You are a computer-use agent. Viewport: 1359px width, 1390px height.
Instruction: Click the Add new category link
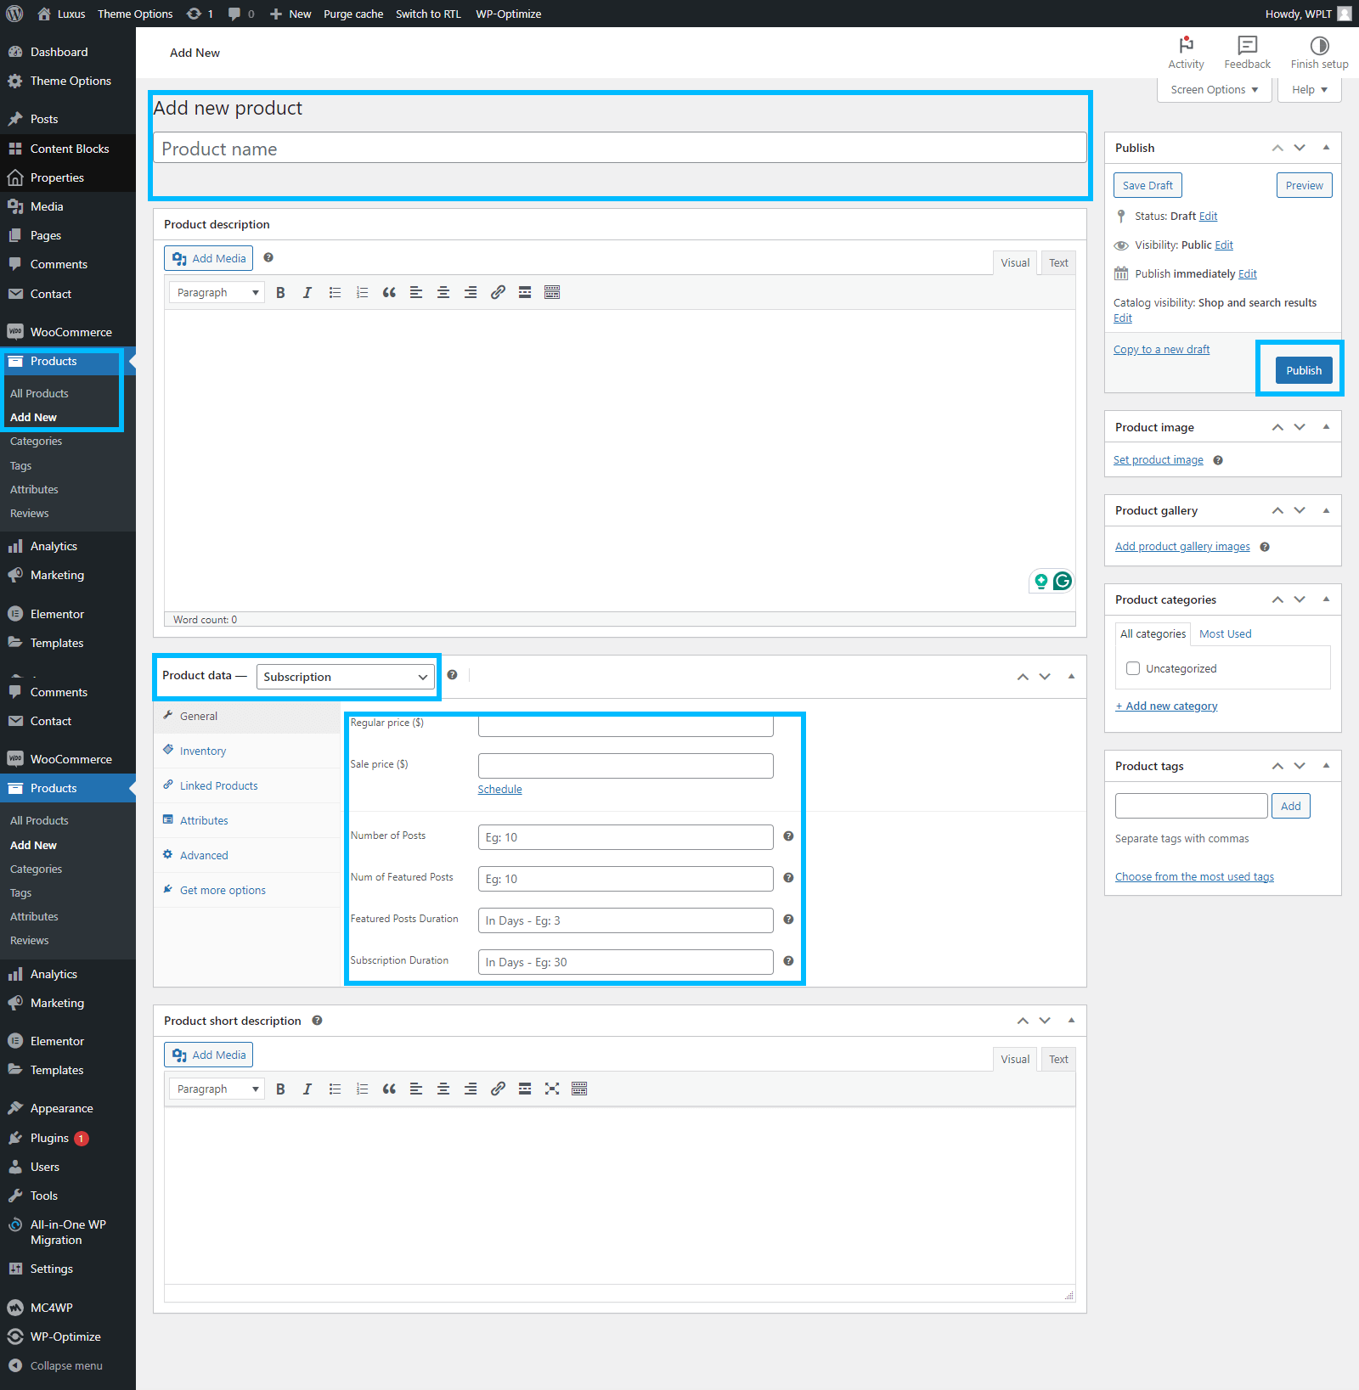click(1166, 706)
